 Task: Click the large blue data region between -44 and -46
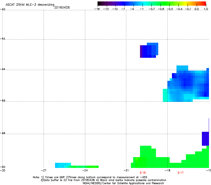click(x=186, y=84)
